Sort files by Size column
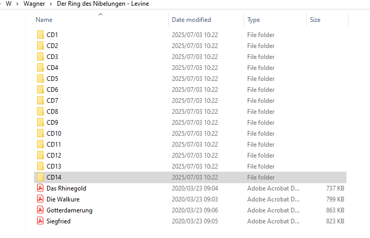370x238 pixels. coord(315,20)
